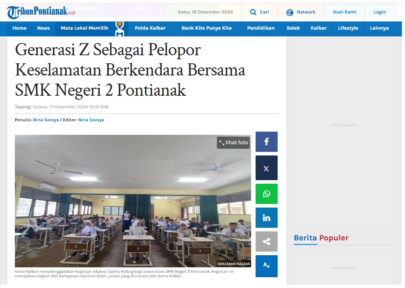
Task: Click Login link
Action: click(380, 12)
